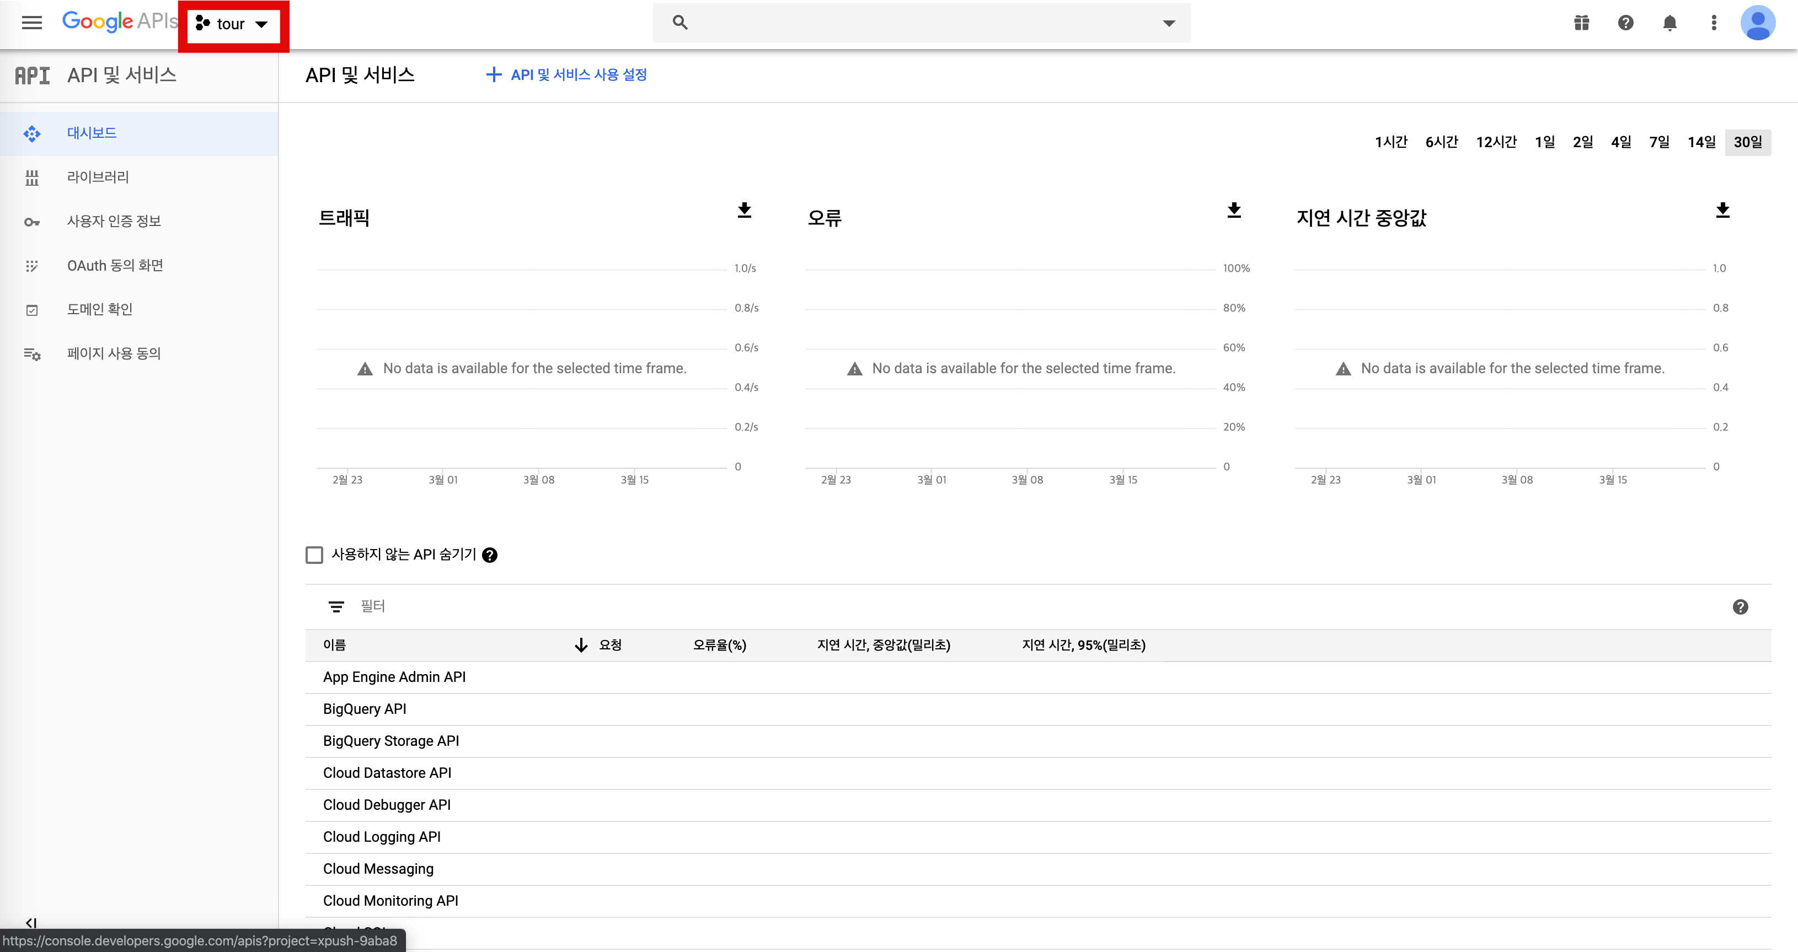
Task: Open the notifications bell
Action: pyautogui.click(x=1669, y=23)
